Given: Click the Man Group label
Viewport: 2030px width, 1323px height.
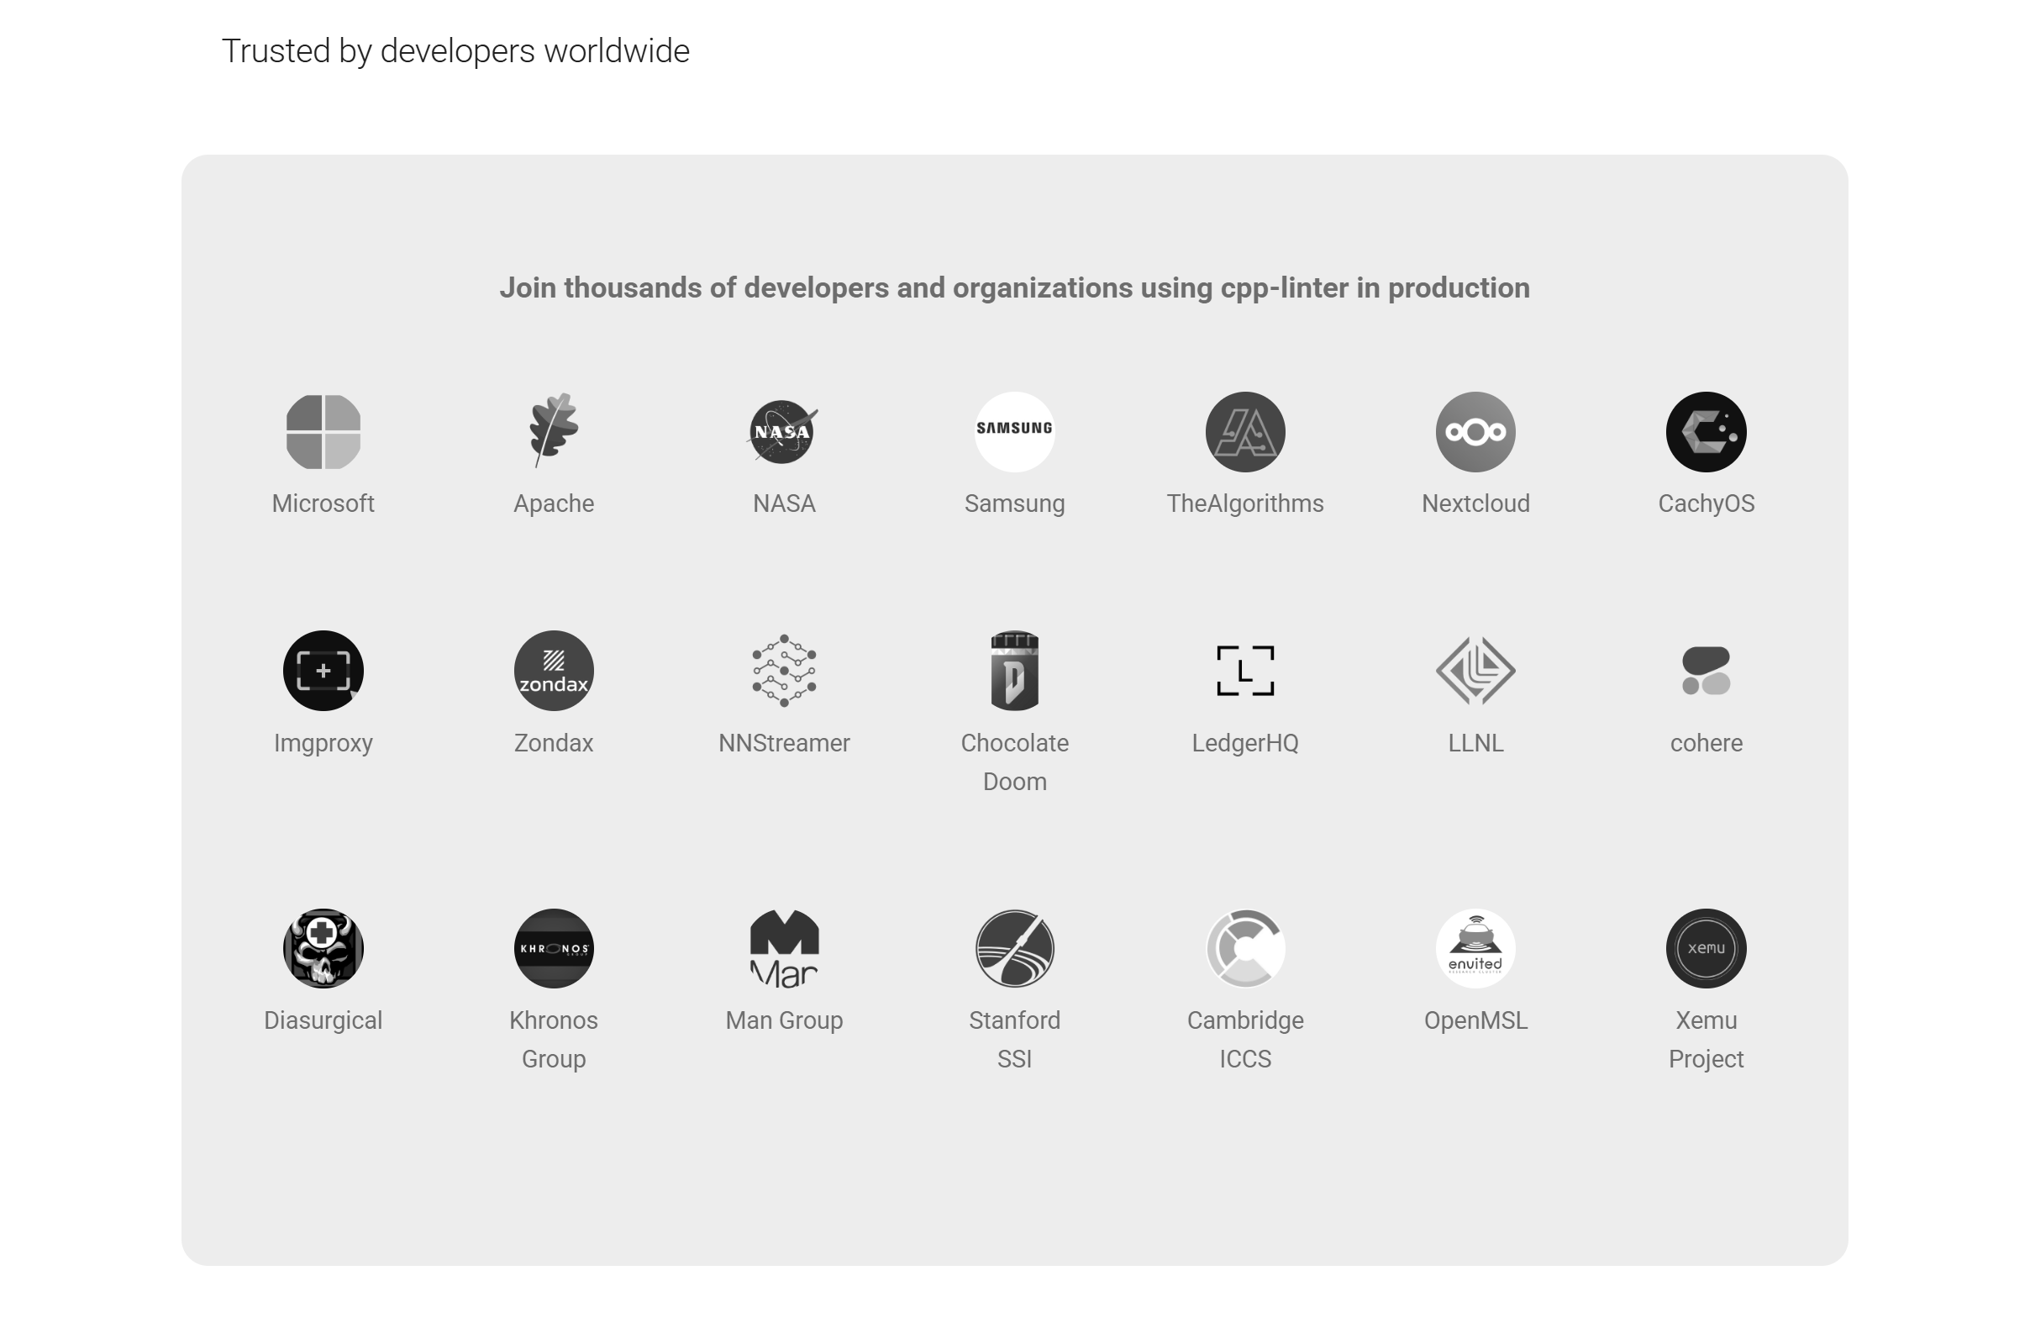Looking at the screenshot, I should point(783,1020).
